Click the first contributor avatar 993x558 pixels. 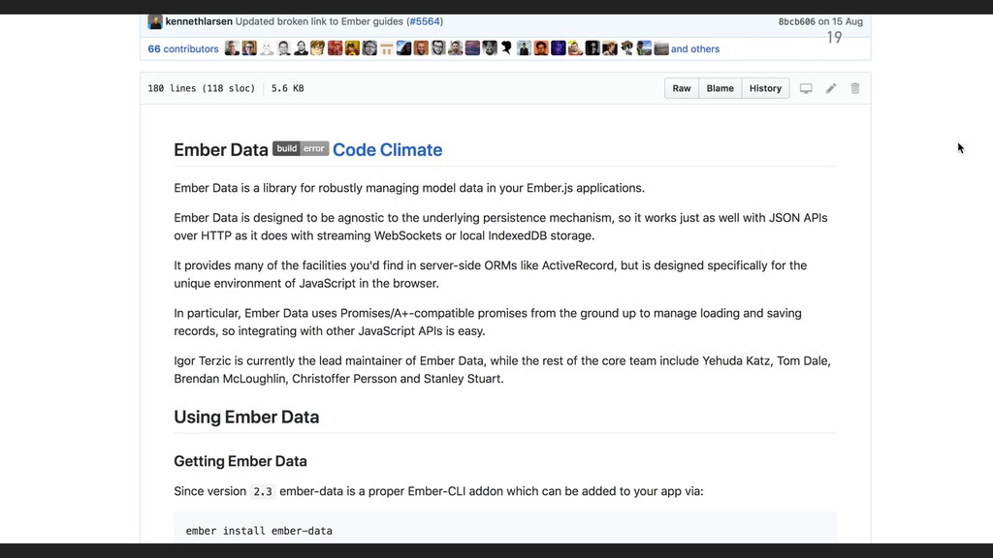232,48
